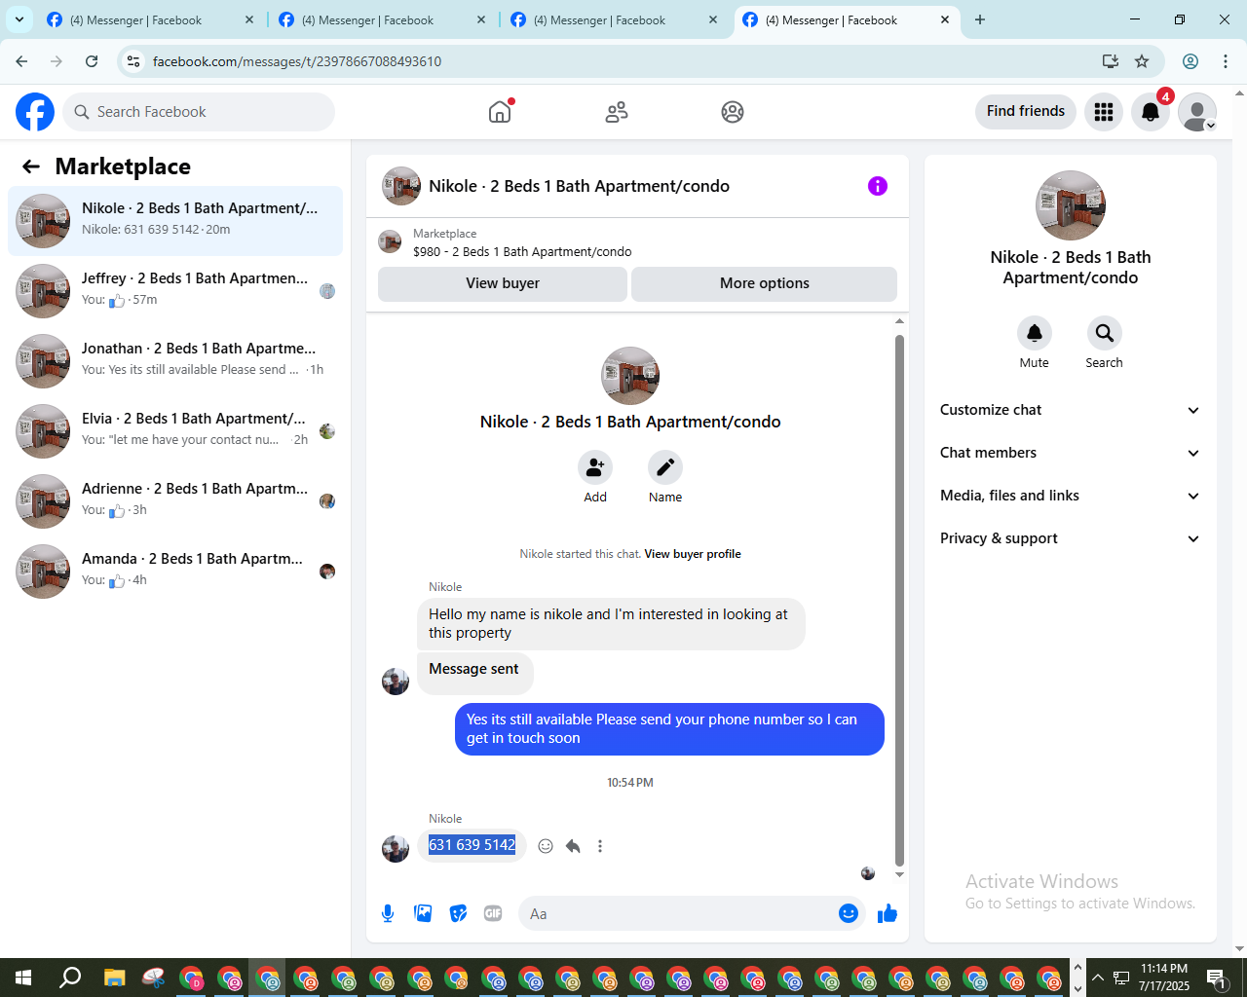Open the Chrome tab search dropdown
This screenshot has width=1247, height=997.
pyautogui.click(x=19, y=19)
